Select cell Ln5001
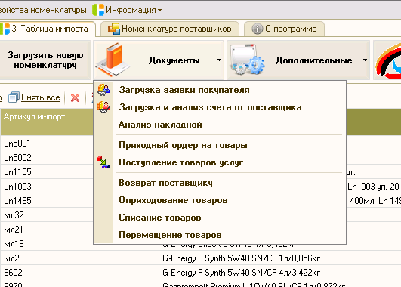Viewport: 401px width, 287px height. click(47, 143)
